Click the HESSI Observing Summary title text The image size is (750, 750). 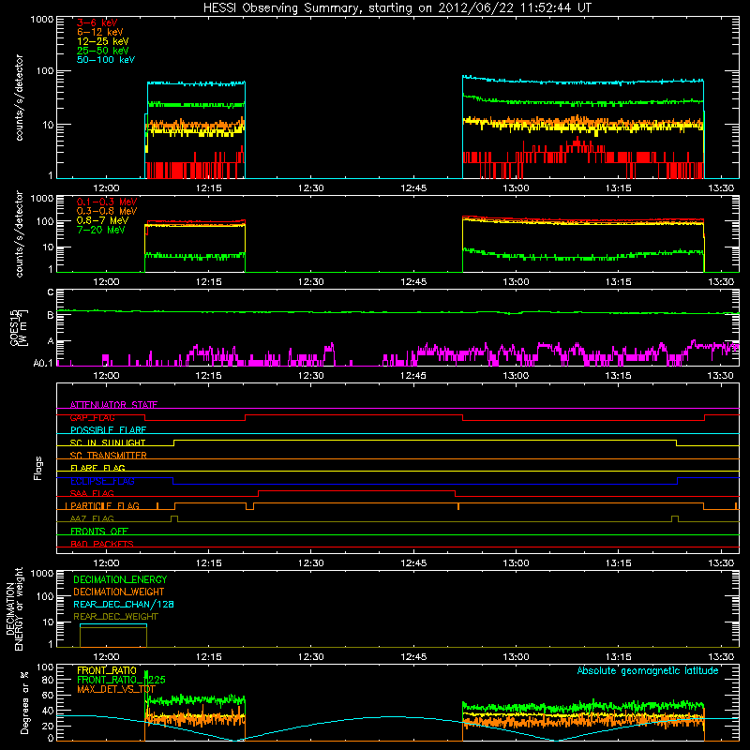(x=397, y=8)
